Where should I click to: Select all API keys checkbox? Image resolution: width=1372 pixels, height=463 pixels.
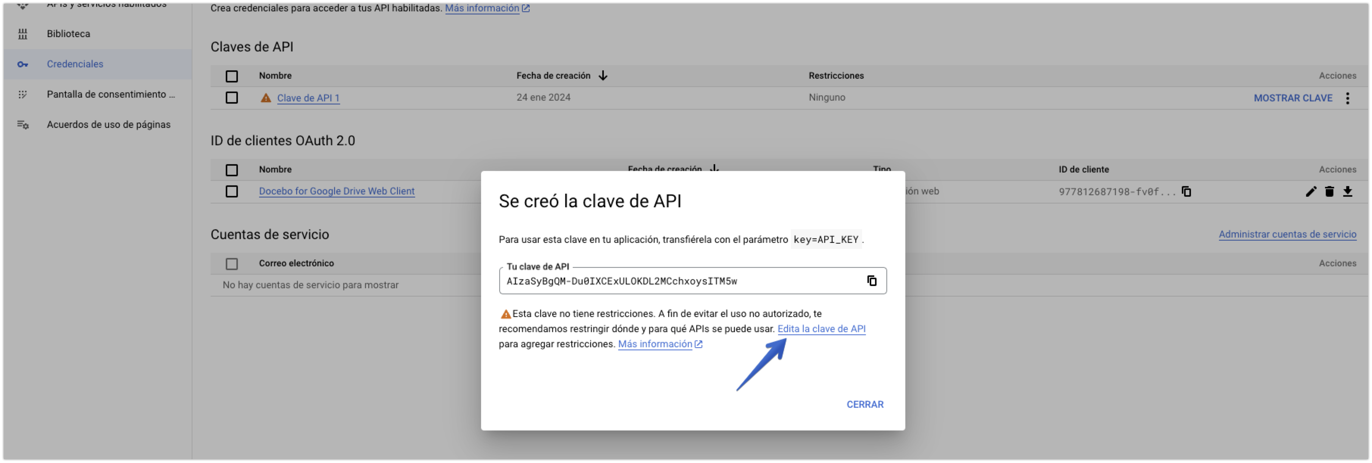point(232,76)
